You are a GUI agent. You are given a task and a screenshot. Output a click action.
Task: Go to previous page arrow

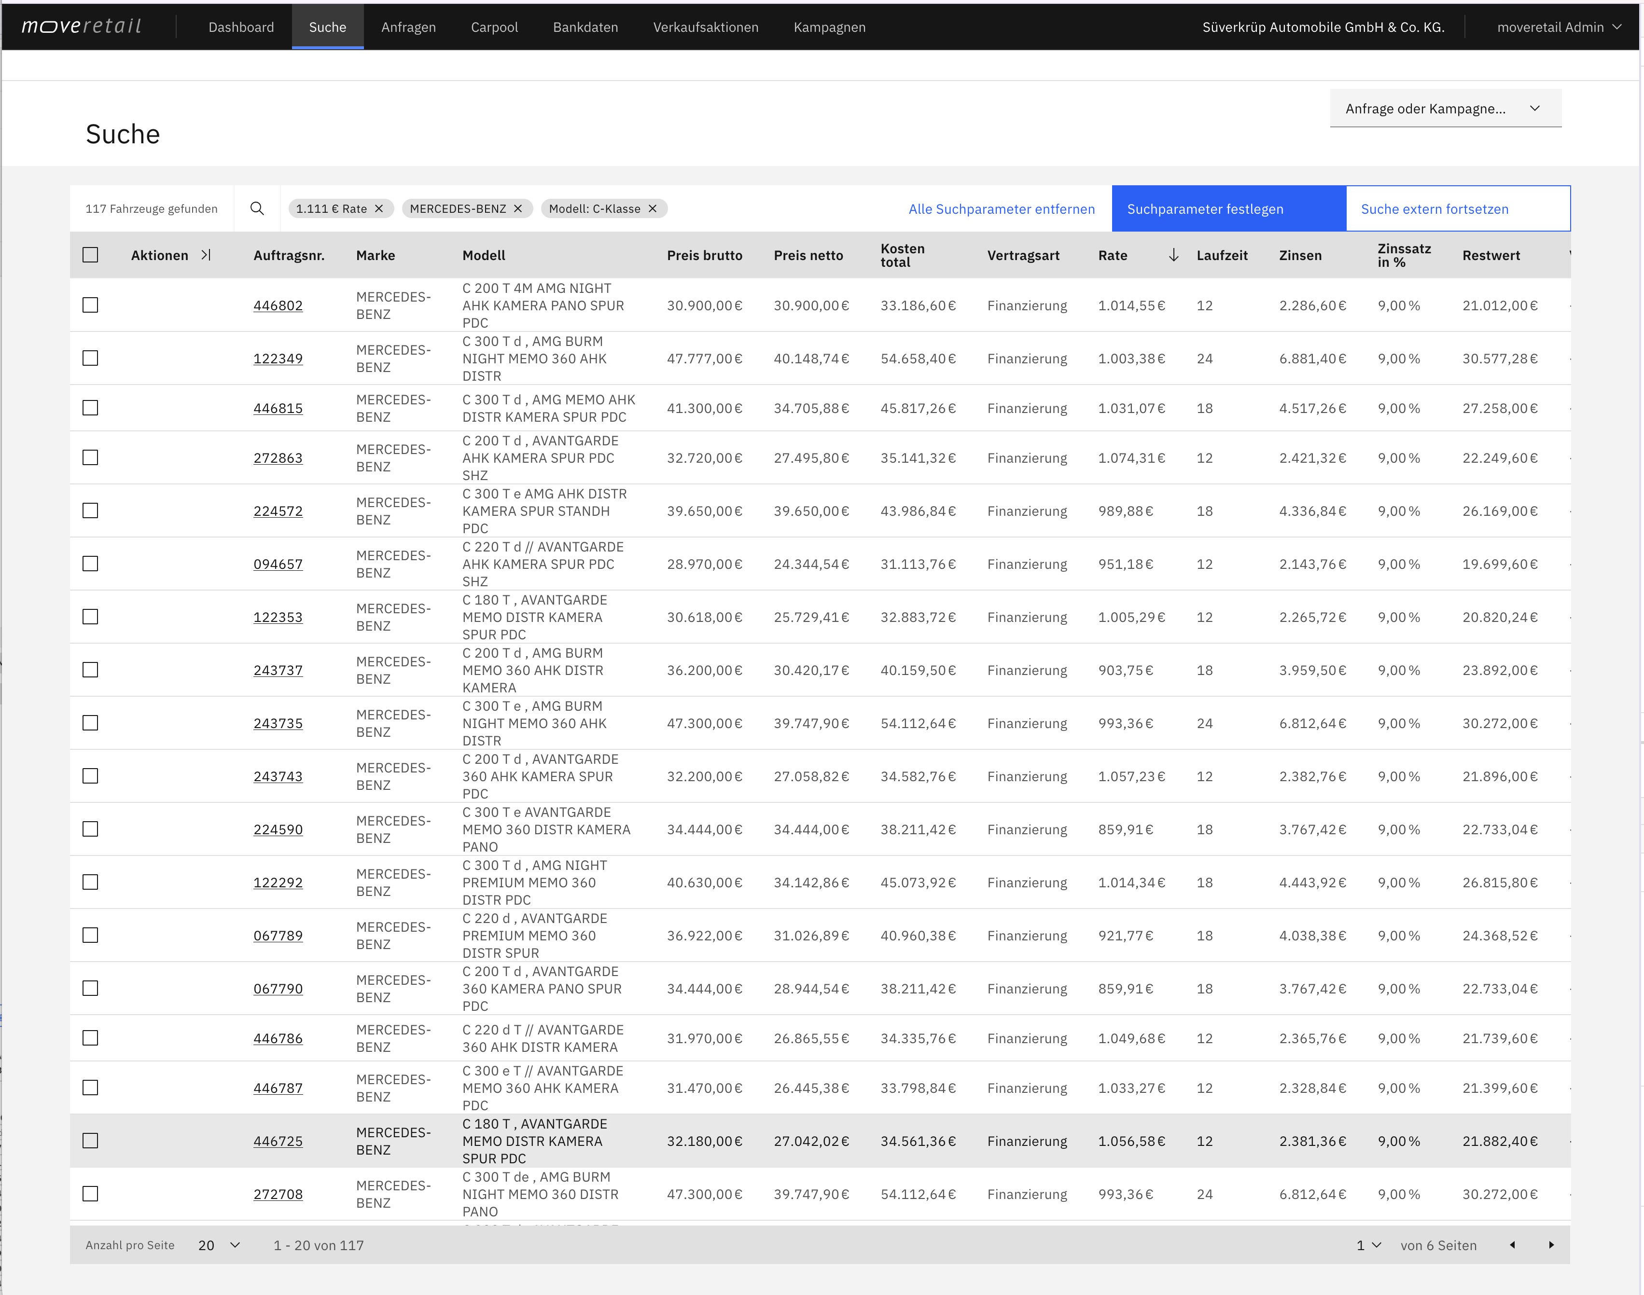click(1512, 1245)
